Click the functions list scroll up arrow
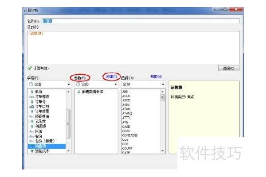Viewport: 266px width, 177px height. pyautogui.click(x=163, y=92)
